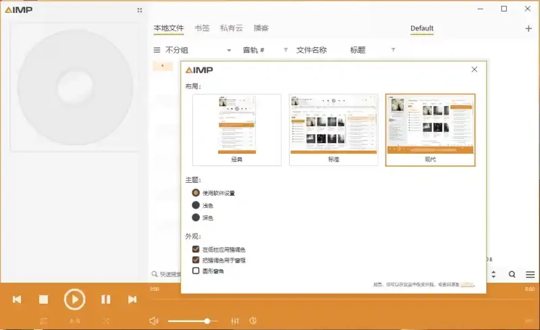Image resolution: width=540 pixels, height=330 pixels.
Task: Close the AIMP layout dialog
Action: tap(475, 70)
